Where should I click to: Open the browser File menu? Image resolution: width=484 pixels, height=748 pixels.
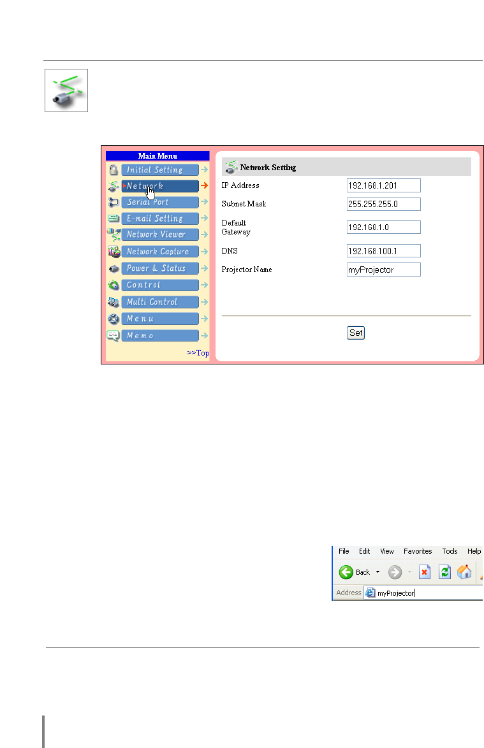coord(344,551)
